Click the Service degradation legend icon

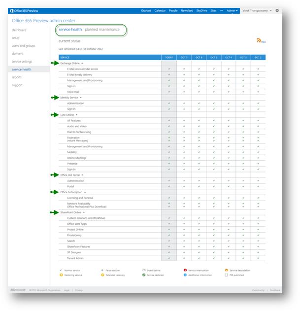226,270
